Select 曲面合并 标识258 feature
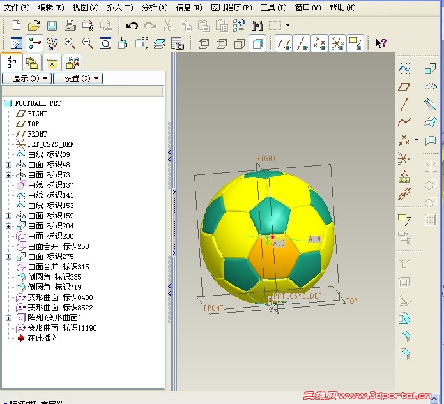This screenshot has height=404, width=444. [59, 246]
